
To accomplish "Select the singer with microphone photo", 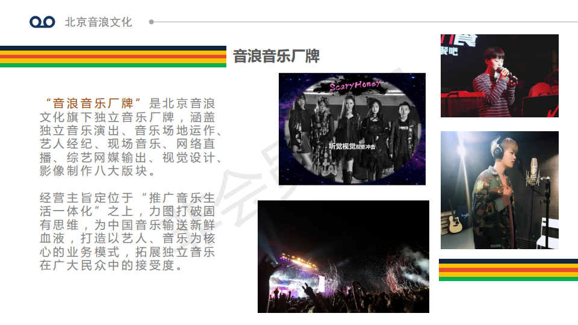I will 500,76.
